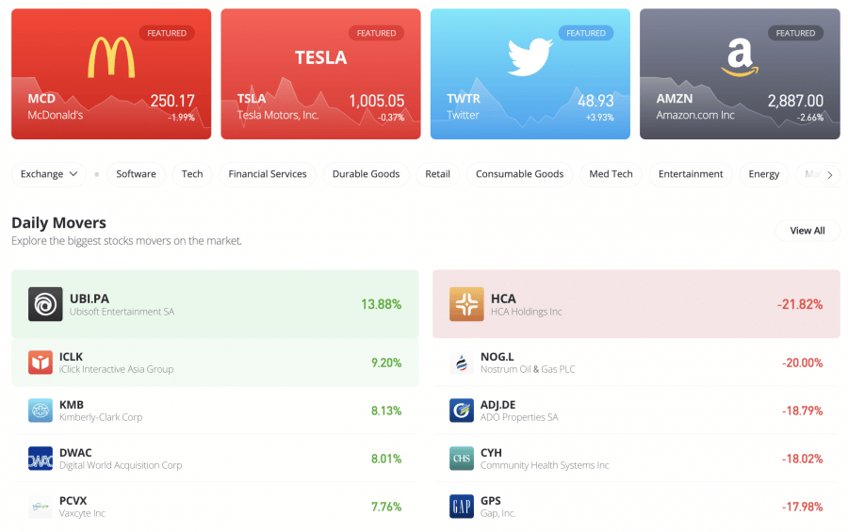848x532 pixels.
Task: Click the Nostrum Oil & Gas logo
Action: [x=462, y=363]
